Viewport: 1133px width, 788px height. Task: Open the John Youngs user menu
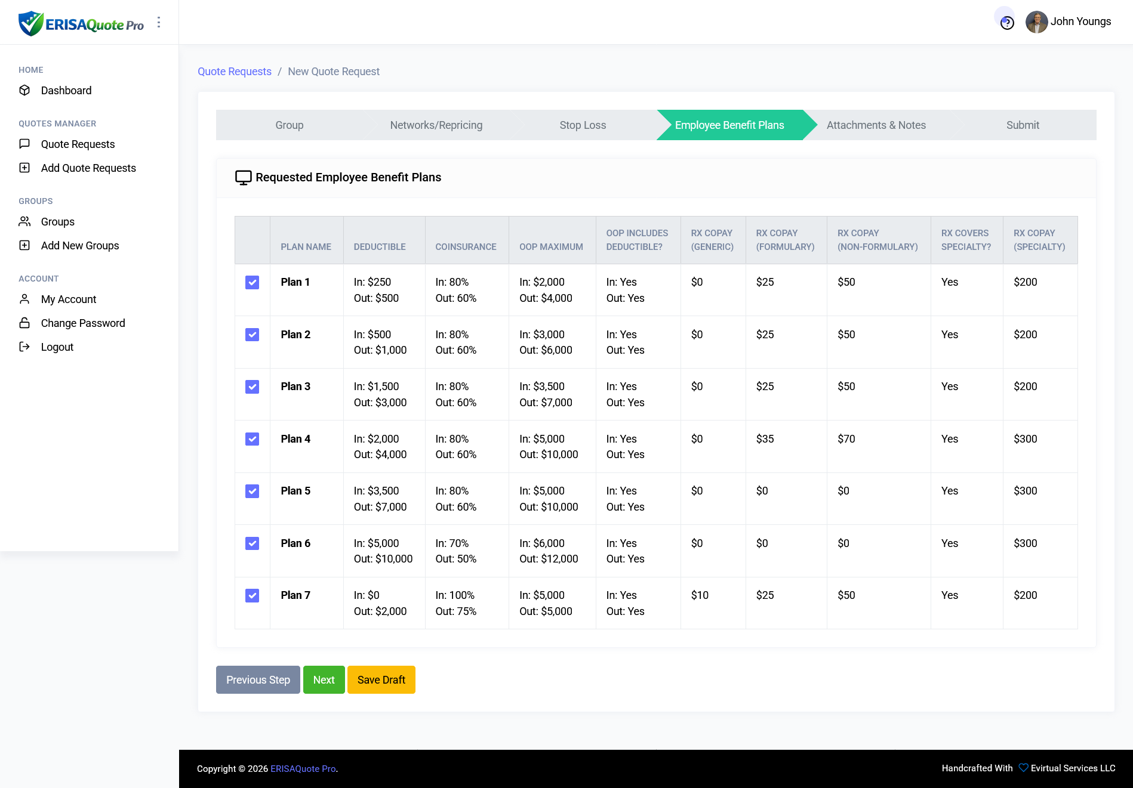pyautogui.click(x=1069, y=21)
